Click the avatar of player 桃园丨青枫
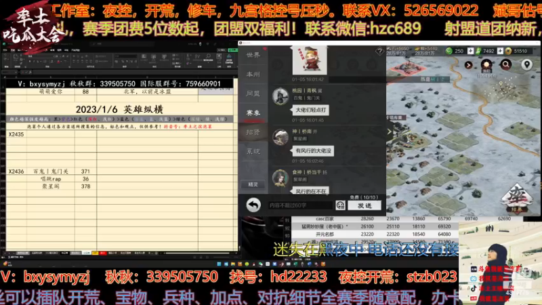Screen dimensions: 542x305 [280, 96]
